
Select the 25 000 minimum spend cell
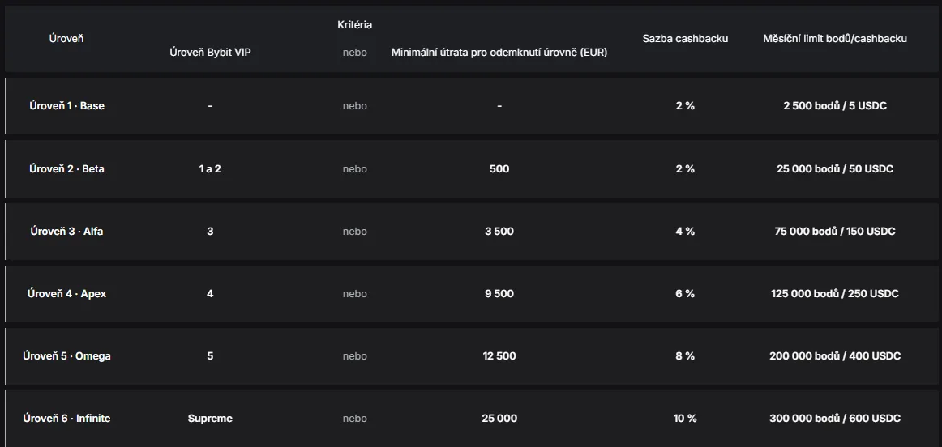pyautogui.click(x=499, y=418)
